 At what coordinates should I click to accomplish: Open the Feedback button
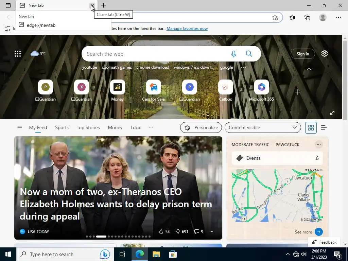click(325, 242)
